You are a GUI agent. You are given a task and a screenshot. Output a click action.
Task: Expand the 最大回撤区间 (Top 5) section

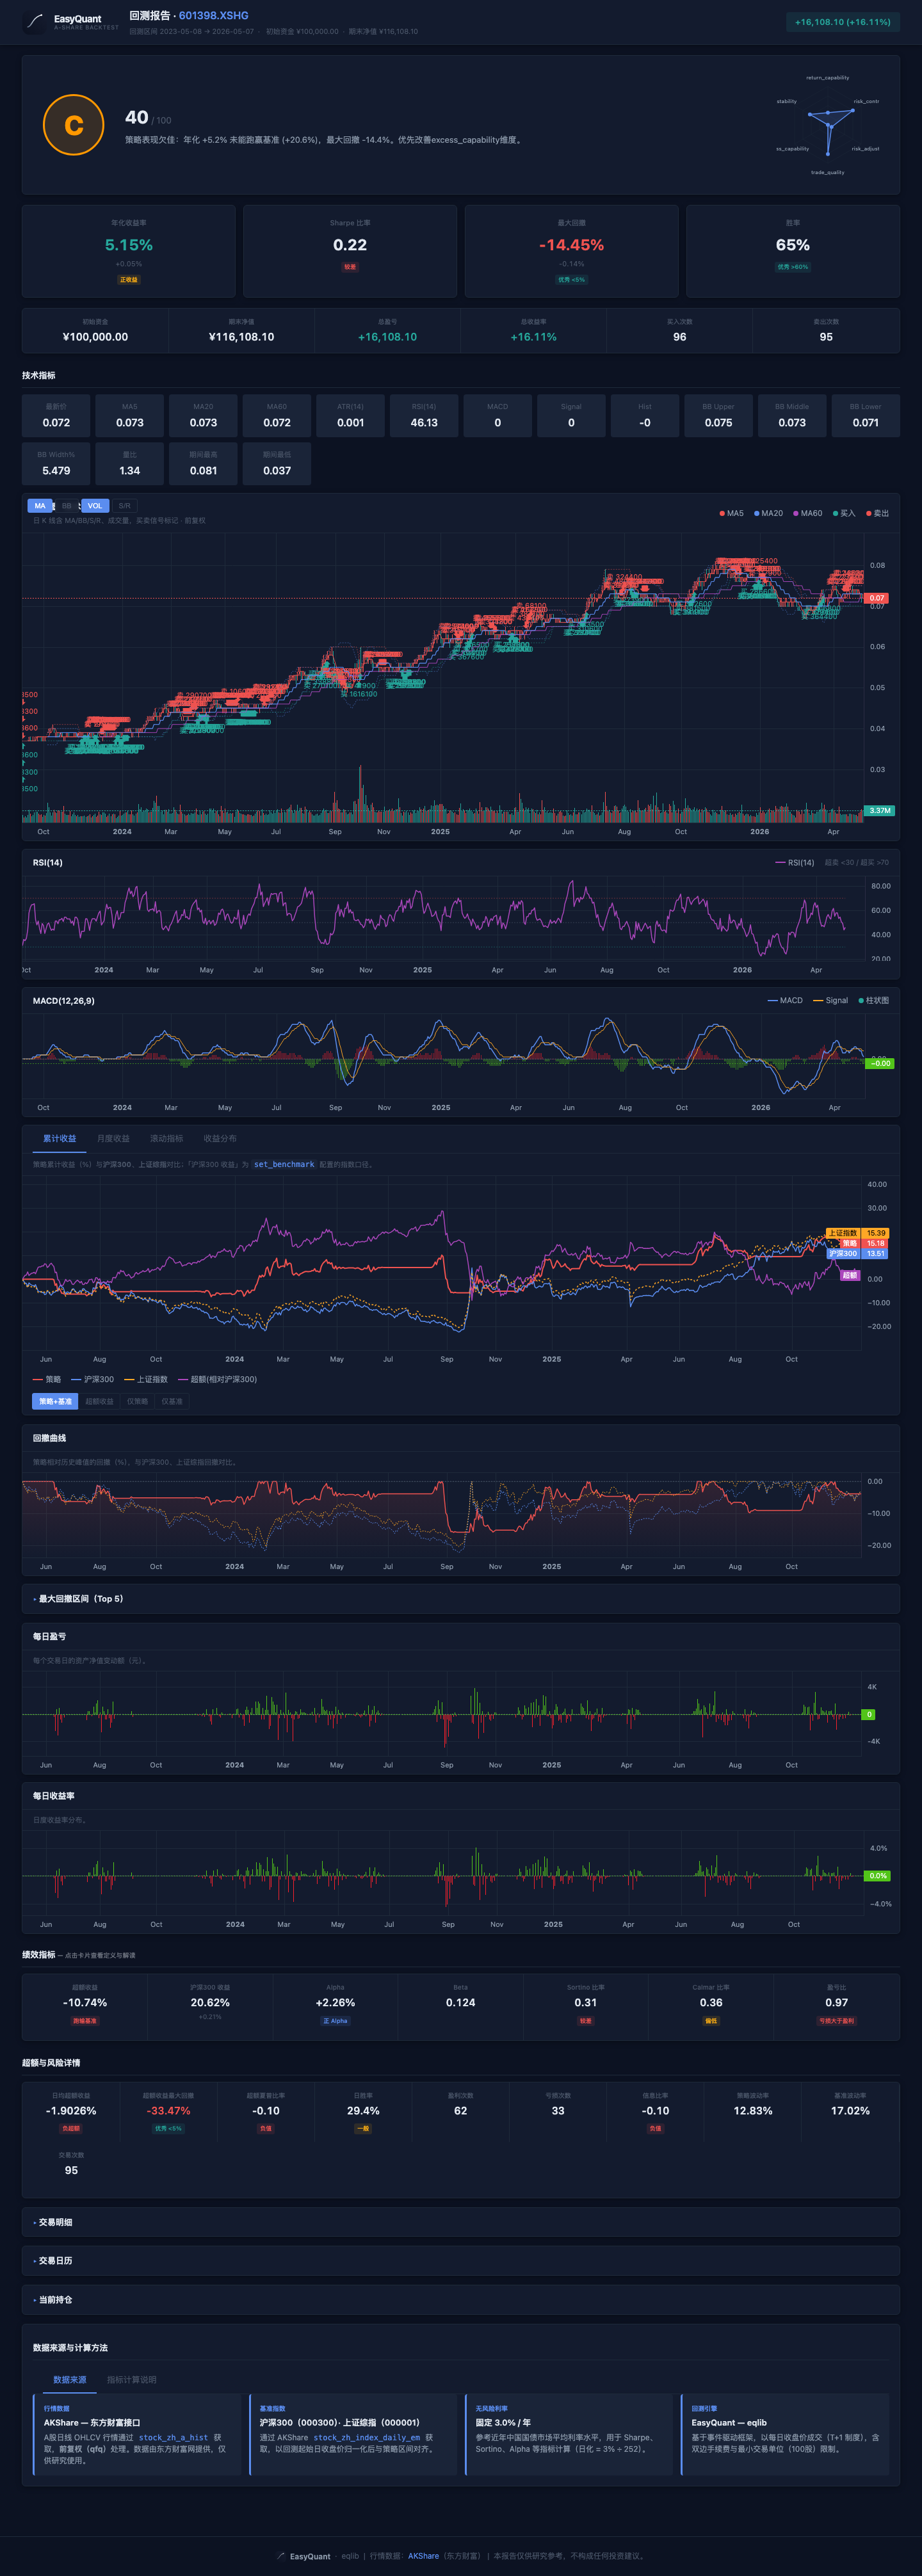click(x=461, y=1599)
